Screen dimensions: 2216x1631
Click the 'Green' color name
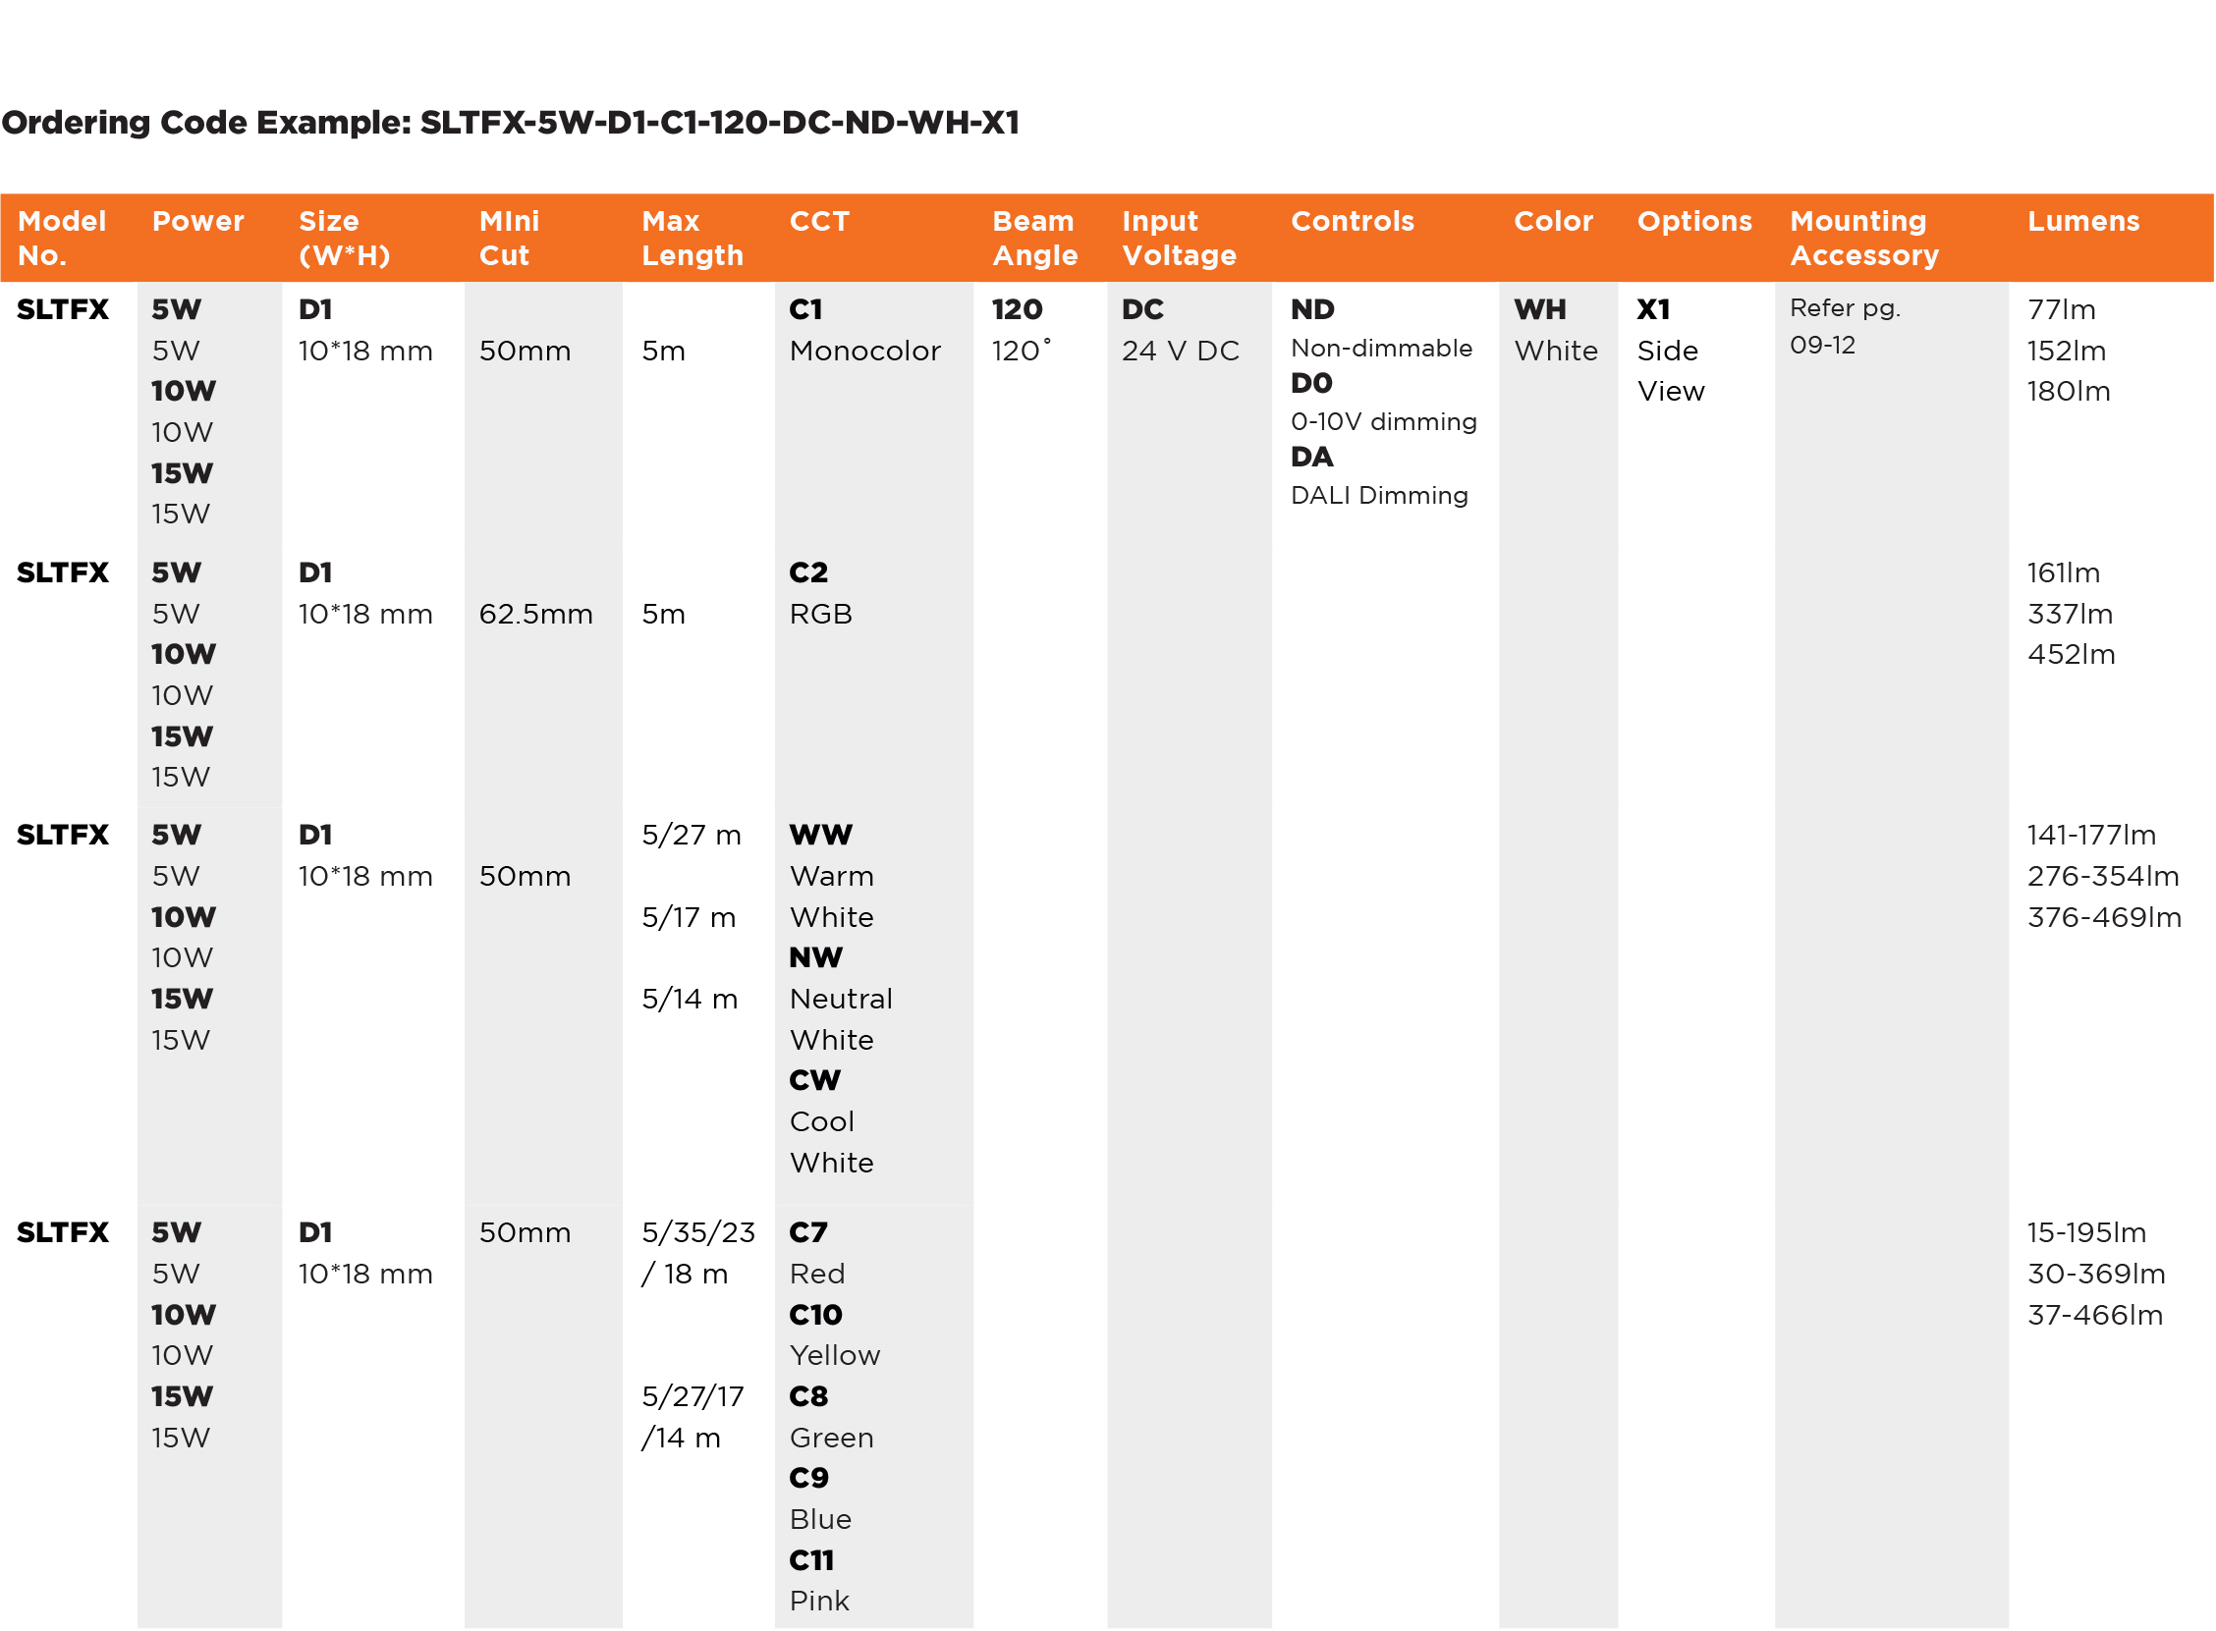(x=832, y=1440)
